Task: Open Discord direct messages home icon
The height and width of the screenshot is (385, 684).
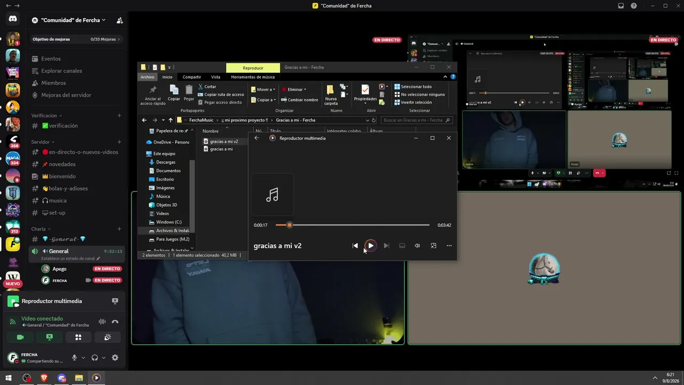Action: [x=13, y=19]
